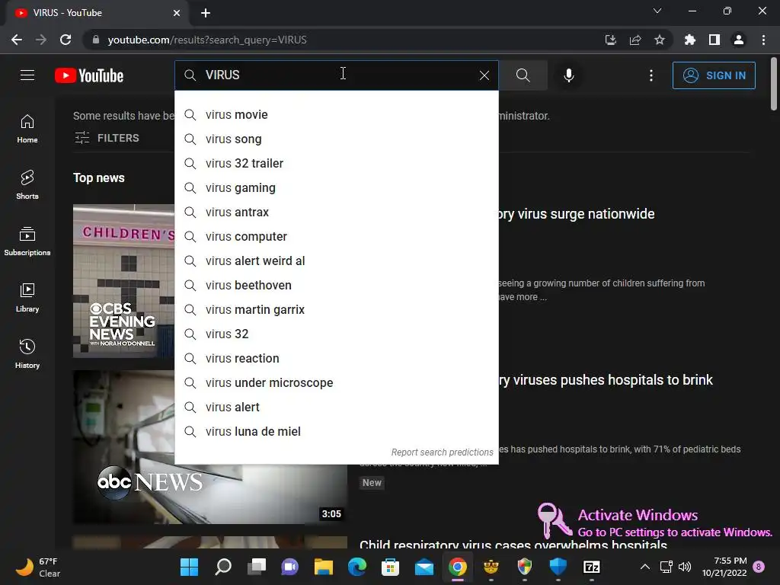Choose 'virus beethoven' suggestion

[336, 285]
